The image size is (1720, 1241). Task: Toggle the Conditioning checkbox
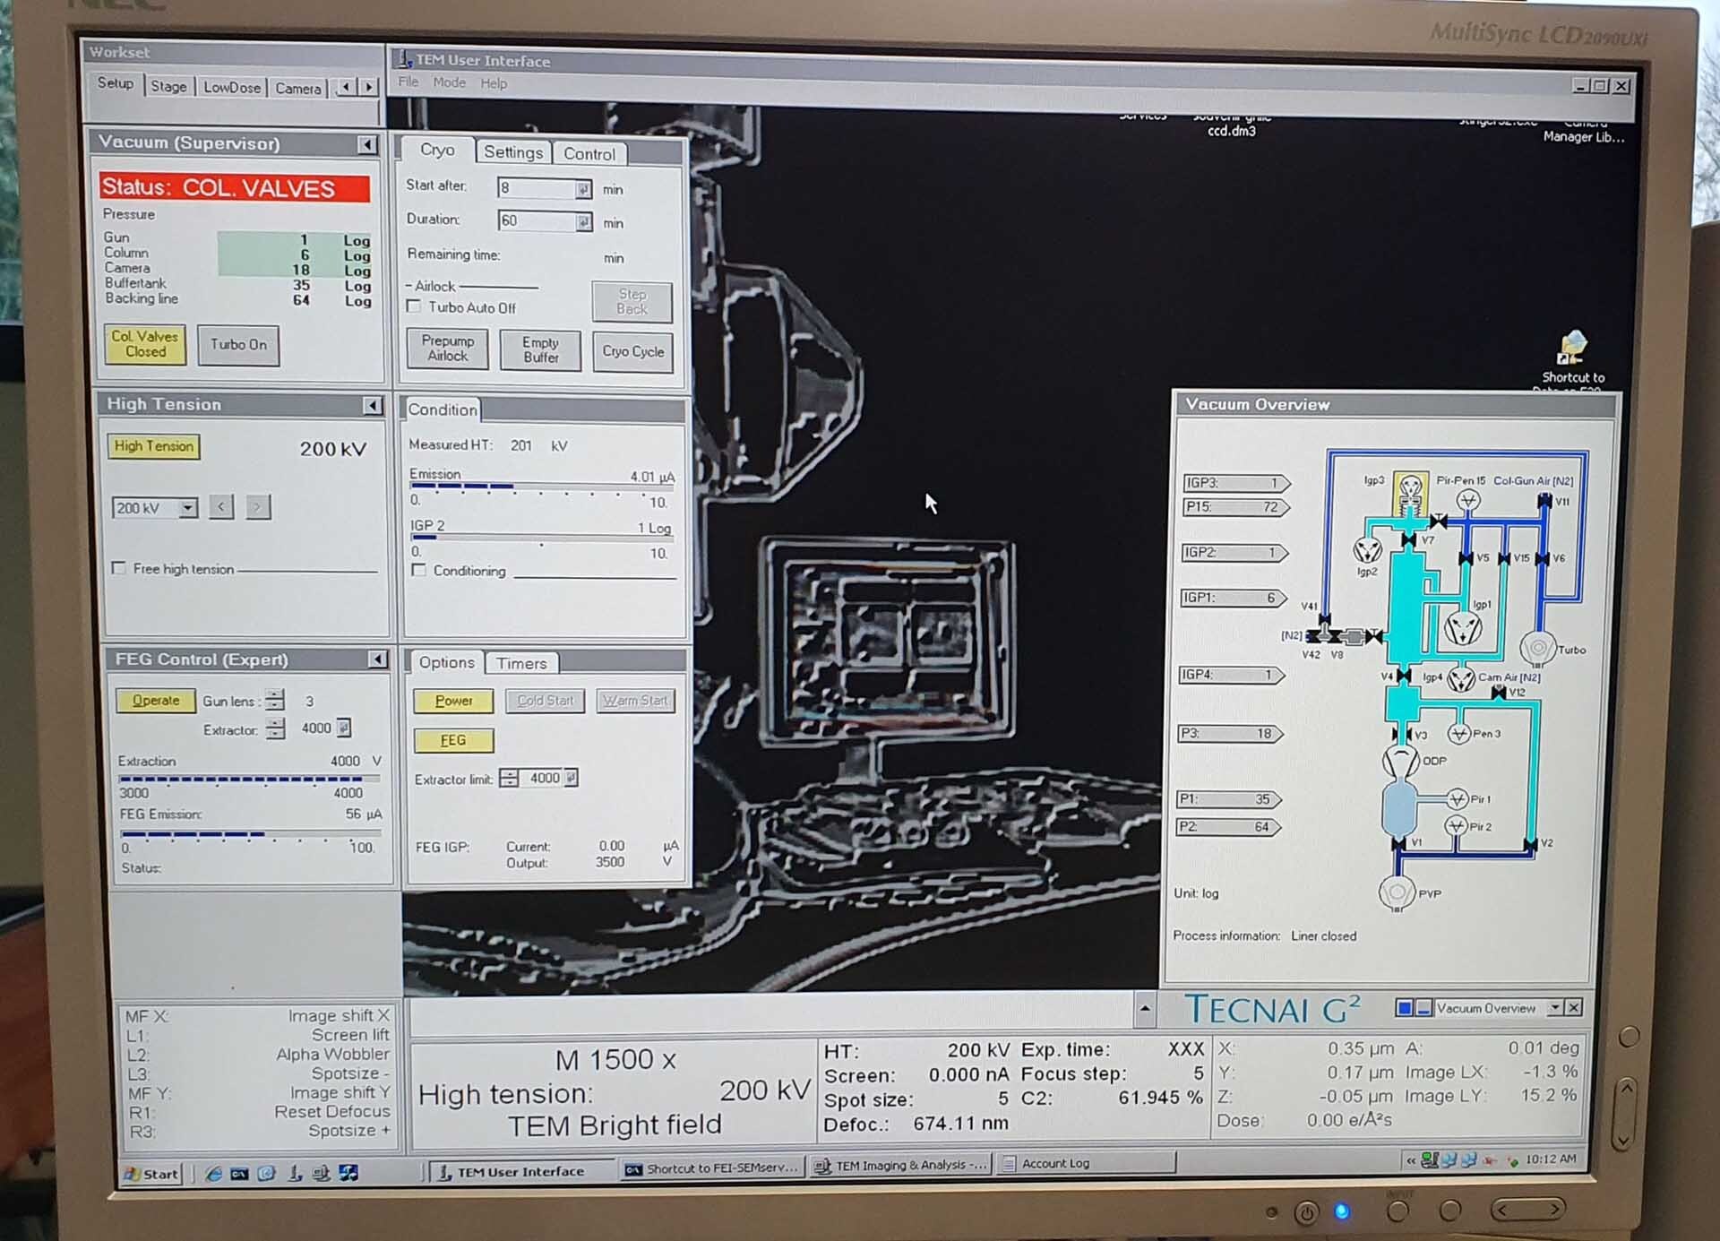418,570
